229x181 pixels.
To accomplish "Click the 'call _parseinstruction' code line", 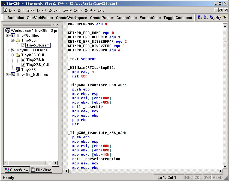I will coord(96,159).
